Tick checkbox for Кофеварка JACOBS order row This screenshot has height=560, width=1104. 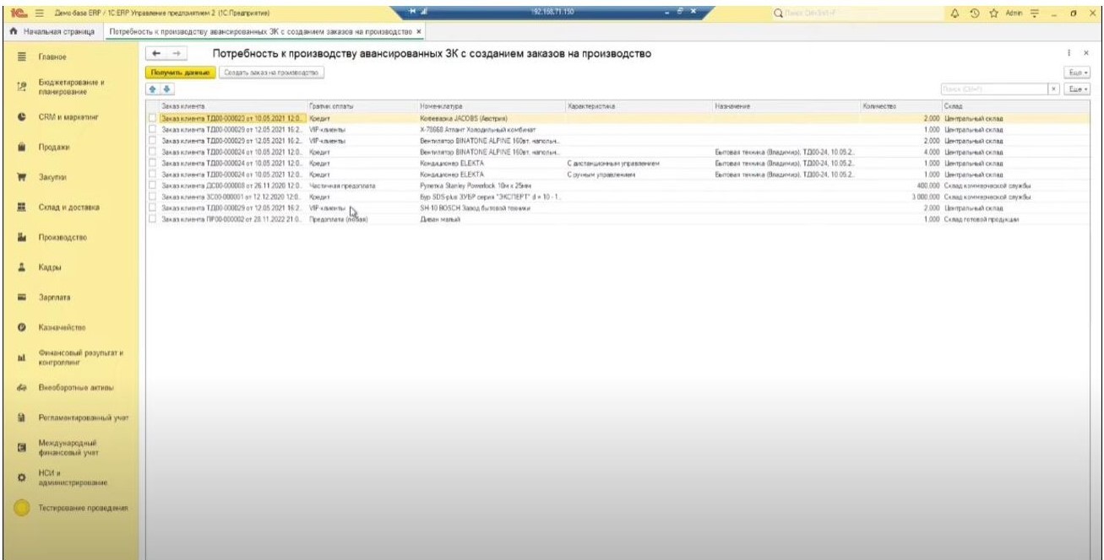tap(153, 119)
